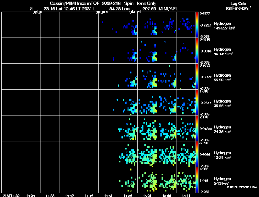Select the 14:56 Hydrogen 149-227 keV image
This screenshot has width=259, height=197.
pyautogui.click(x=128, y=25)
